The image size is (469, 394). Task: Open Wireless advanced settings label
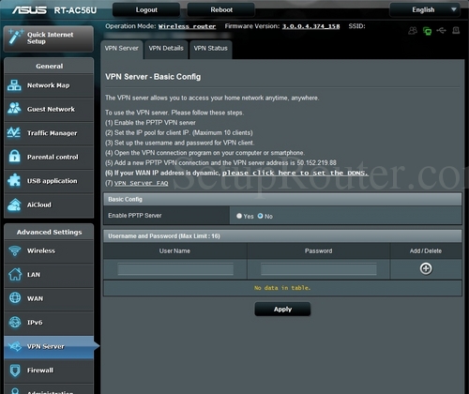tap(41, 250)
